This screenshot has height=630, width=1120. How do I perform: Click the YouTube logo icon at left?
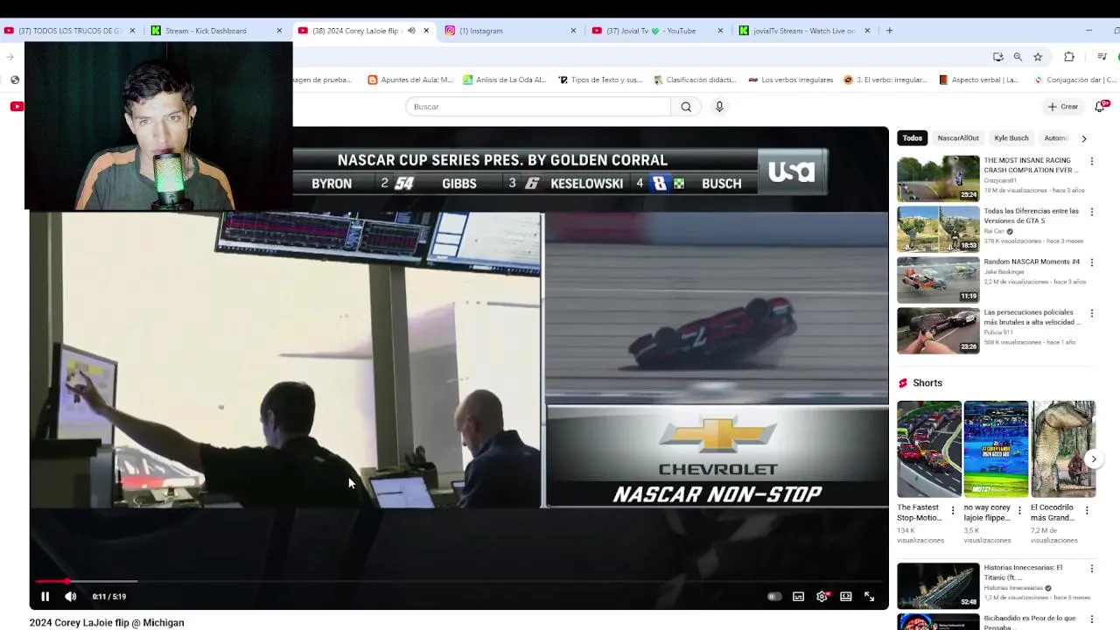pos(17,107)
